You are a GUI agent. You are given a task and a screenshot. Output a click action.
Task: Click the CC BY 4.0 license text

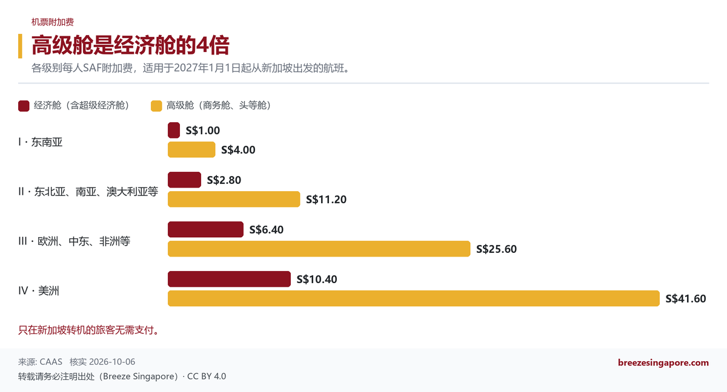207,376
